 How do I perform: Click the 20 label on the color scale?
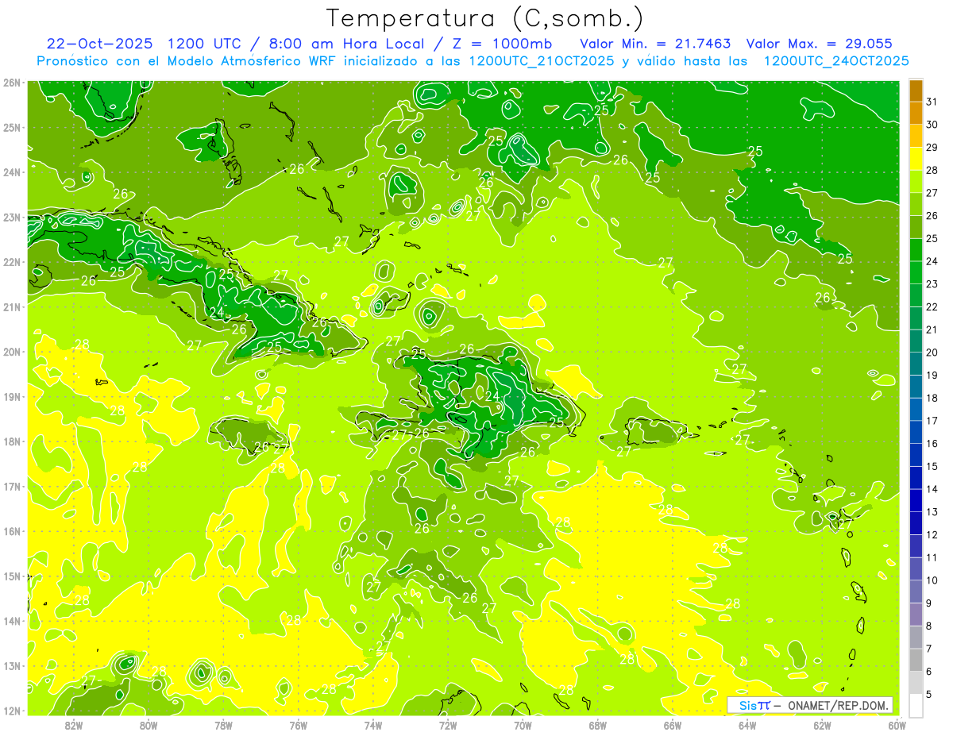[932, 353]
